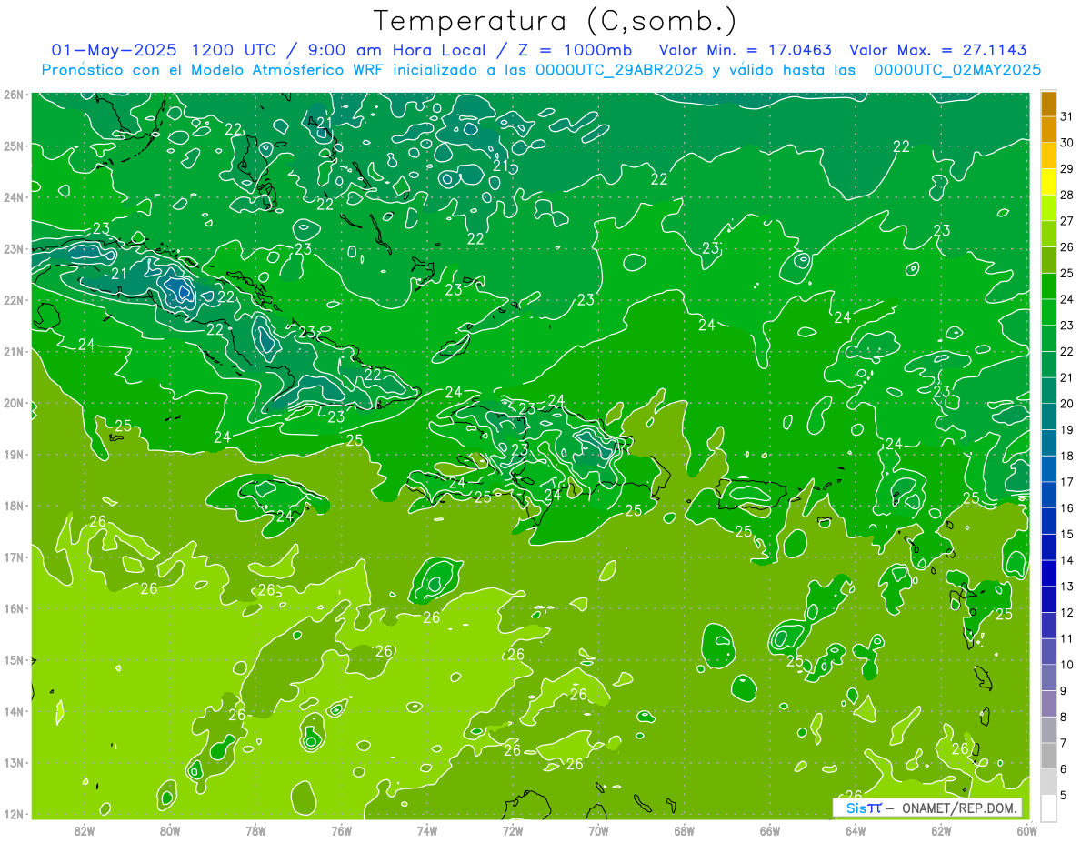Screen dimensions: 1091x843
Task: Click the latitude axis label "16N"
Action: 13,608
